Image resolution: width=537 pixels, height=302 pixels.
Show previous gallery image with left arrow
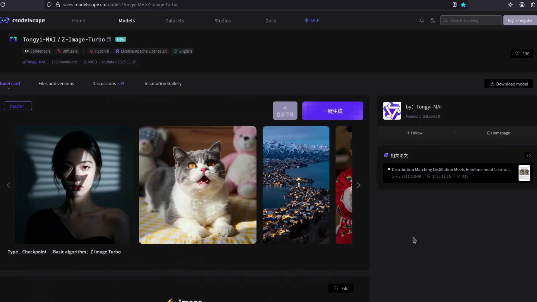9,185
